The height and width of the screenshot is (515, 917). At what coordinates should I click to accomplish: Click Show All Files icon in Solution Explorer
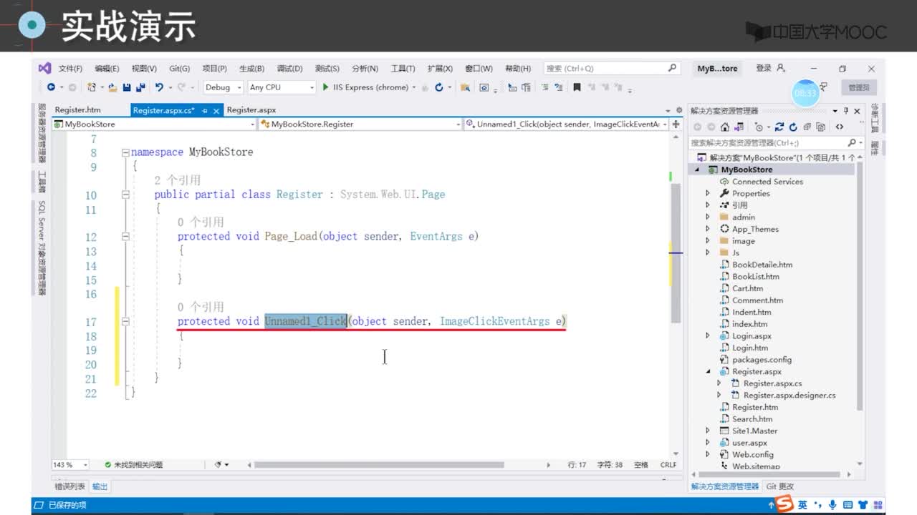coord(820,127)
